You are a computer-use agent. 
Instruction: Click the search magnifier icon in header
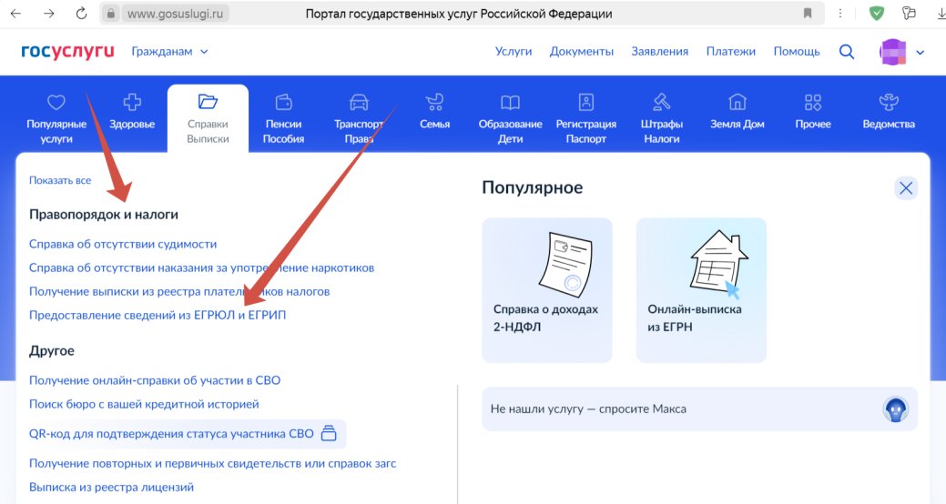click(x=847, y=52)
